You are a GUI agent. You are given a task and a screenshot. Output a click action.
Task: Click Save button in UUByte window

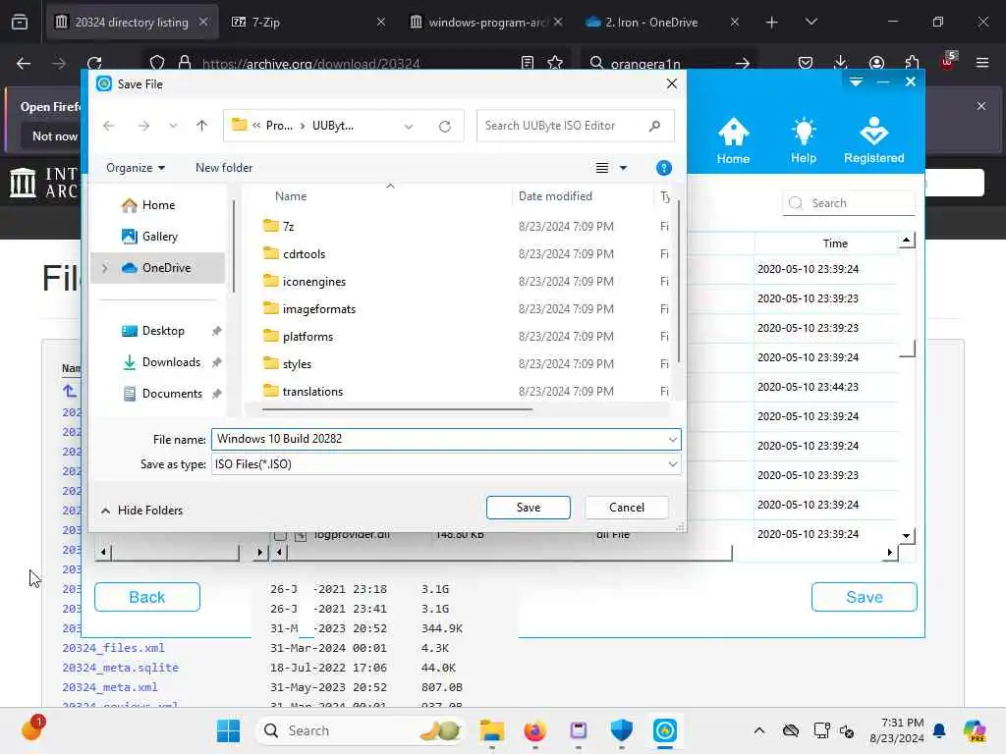point(865,597)
